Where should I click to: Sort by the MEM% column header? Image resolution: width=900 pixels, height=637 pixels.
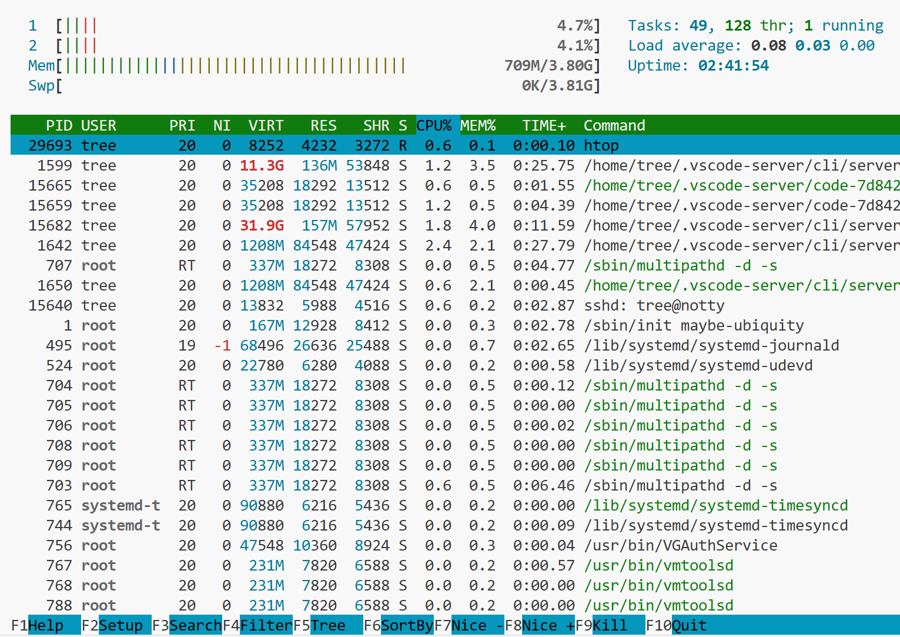(x=478, y=125)
